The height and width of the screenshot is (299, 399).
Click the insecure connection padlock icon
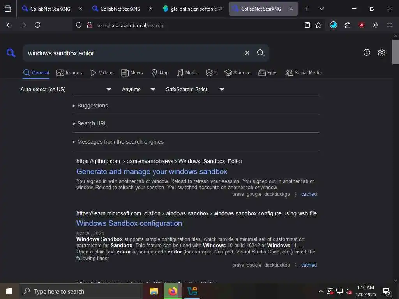(x=89, y=25)
